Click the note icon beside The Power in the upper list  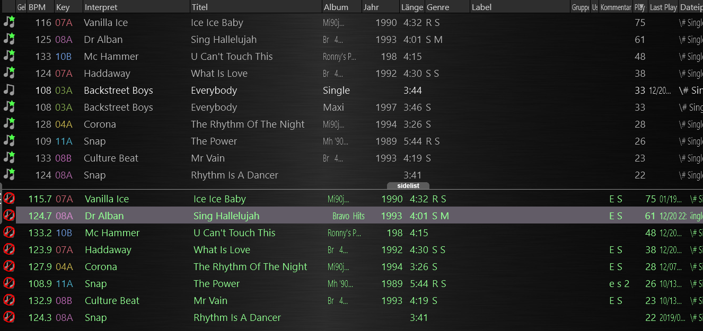tap(9, 141)
